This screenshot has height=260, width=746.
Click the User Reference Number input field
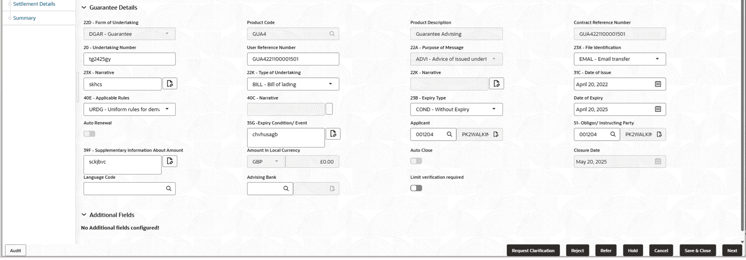pos(293,59)
